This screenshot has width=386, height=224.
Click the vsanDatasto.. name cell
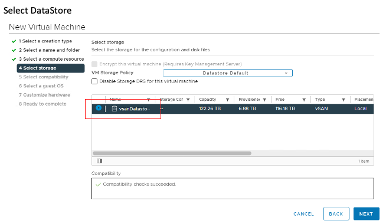click(x=135, y=108)
